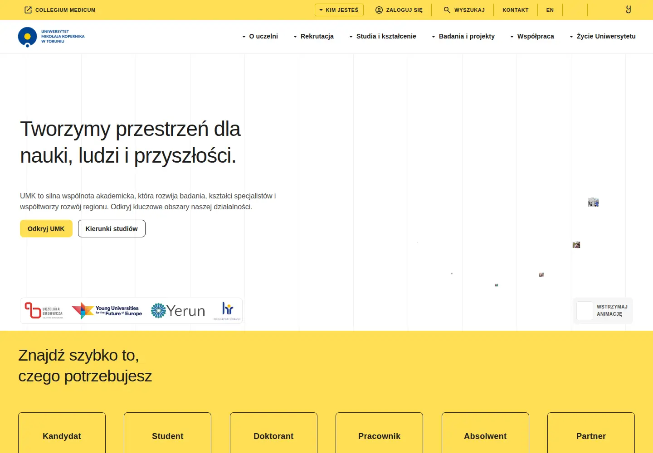Click the heading Znajdź szybko to, czego potrzebujesz
Image resolution: width=653 pixels, height=453 pixels.
click(85, 366)
